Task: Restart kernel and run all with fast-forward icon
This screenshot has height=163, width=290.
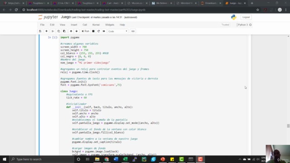Action: point(104,31)
